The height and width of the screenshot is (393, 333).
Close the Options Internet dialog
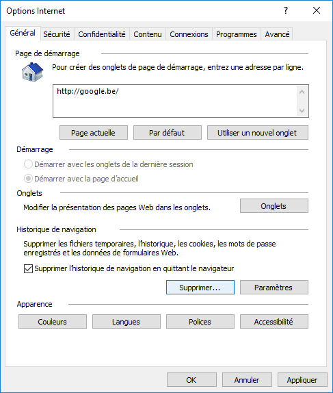317,10
